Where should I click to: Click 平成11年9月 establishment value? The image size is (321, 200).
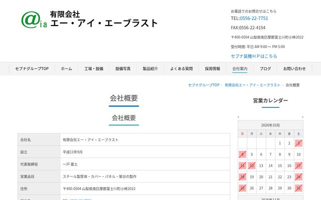73,152
